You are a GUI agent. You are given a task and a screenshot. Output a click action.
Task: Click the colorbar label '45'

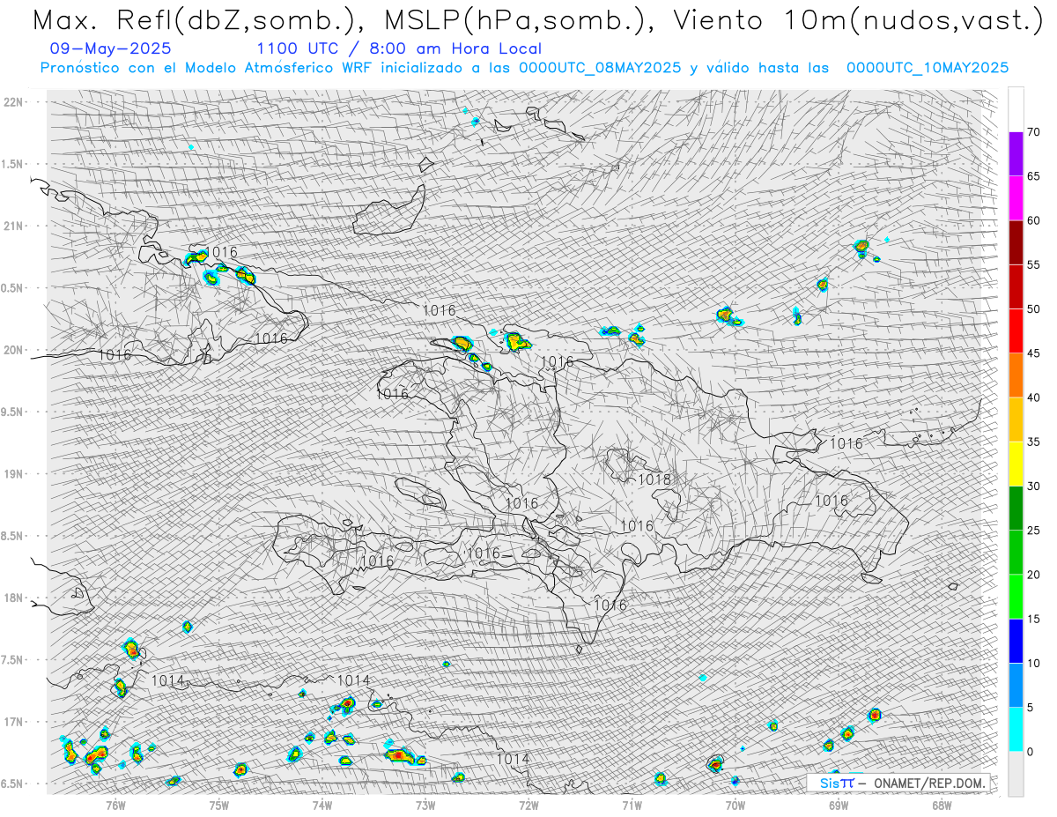1033,353
